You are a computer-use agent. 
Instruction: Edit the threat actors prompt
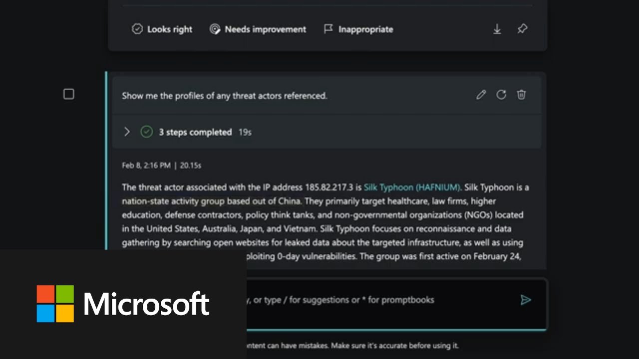coord(481,95)
